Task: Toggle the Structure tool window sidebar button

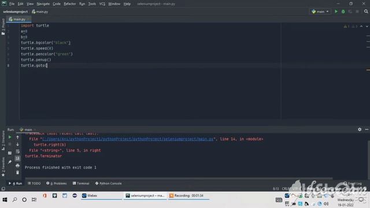Action: (3, 140)
